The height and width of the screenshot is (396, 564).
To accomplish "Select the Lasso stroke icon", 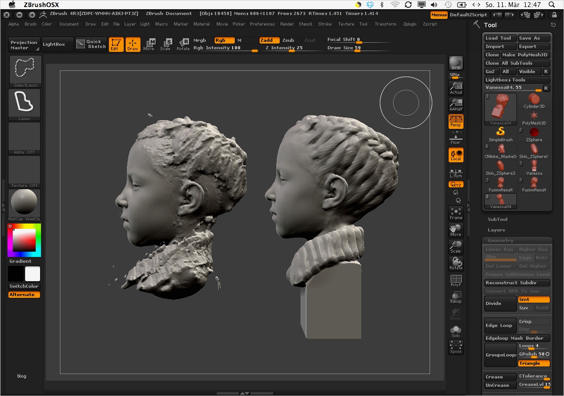I will [25, 103].
